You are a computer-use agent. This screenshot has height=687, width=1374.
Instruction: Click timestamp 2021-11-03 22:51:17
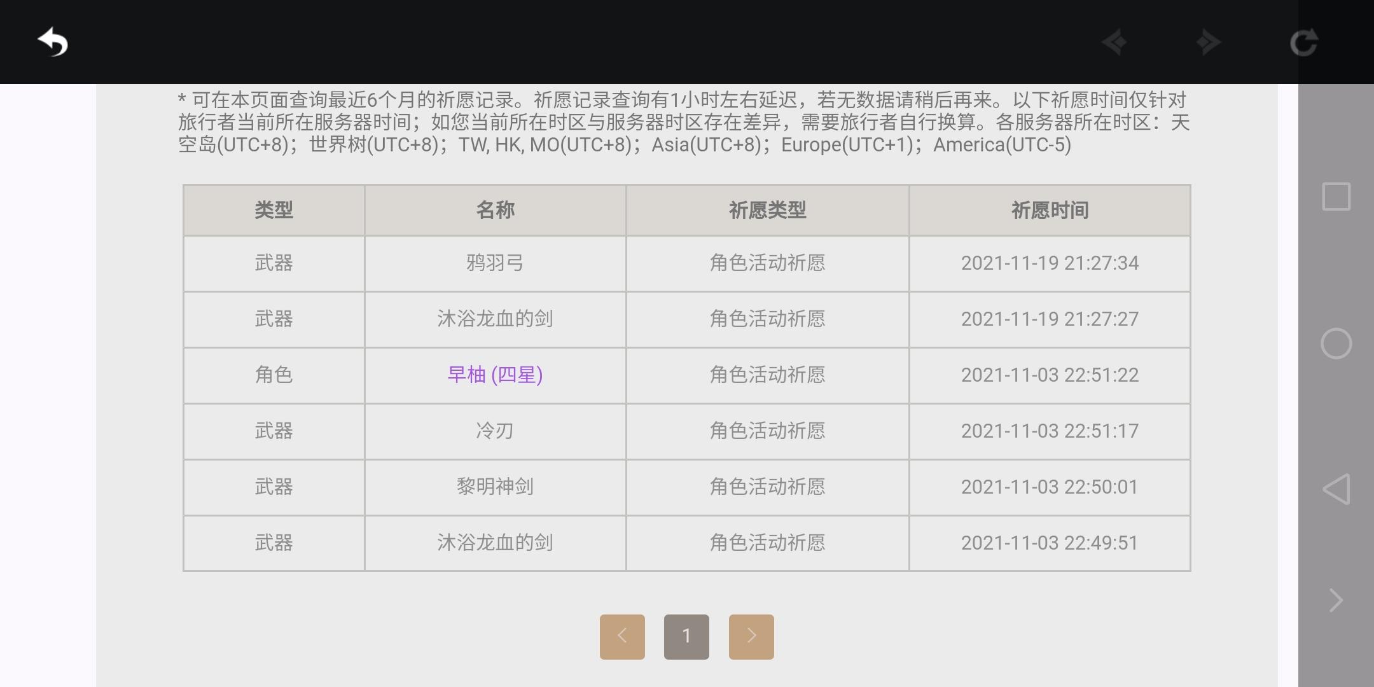coord(1050,431)
